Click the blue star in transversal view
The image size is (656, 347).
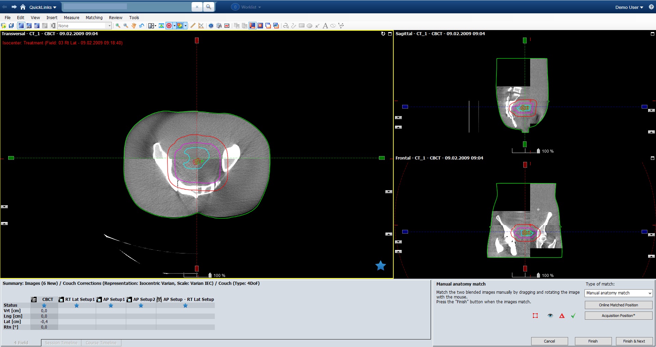point(380,266)
